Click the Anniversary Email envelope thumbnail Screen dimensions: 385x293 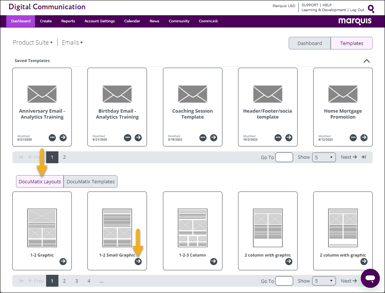click(42, 94)
